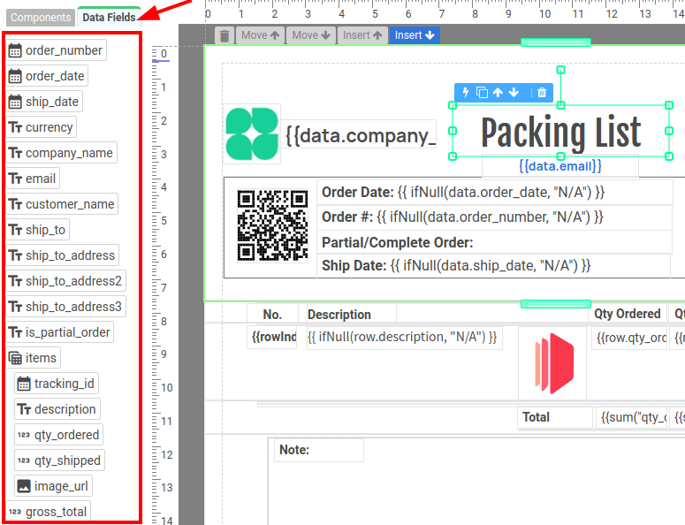The height and width of the screenshot is (525, 685).
Task: Select the tracking_id data field
Action: pyautogui.click(x=57, y=384)
